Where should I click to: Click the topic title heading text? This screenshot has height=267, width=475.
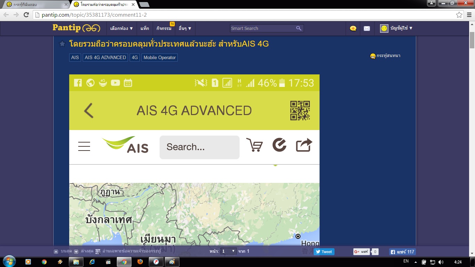169,44
